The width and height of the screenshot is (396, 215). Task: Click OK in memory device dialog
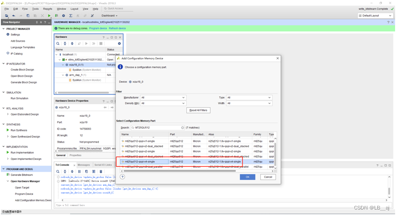tap(247, 177)
